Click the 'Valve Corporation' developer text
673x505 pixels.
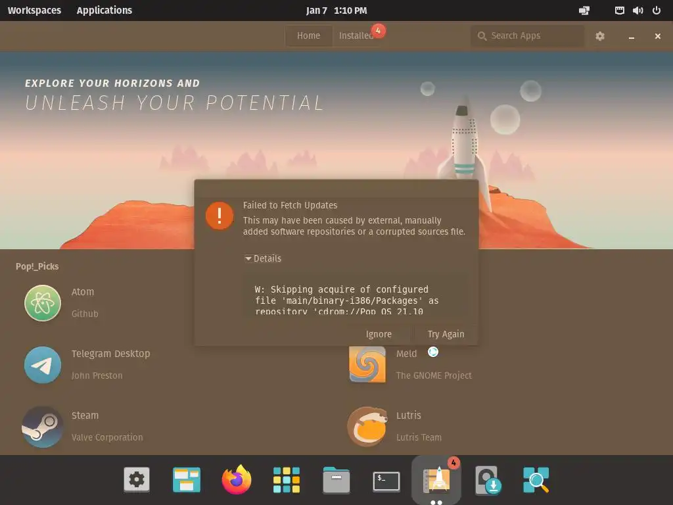[x=107, y=437]
